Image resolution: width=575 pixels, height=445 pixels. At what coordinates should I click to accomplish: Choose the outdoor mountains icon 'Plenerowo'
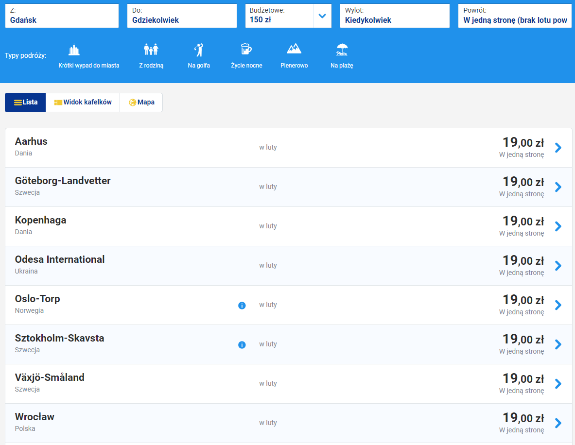point(294,49)
